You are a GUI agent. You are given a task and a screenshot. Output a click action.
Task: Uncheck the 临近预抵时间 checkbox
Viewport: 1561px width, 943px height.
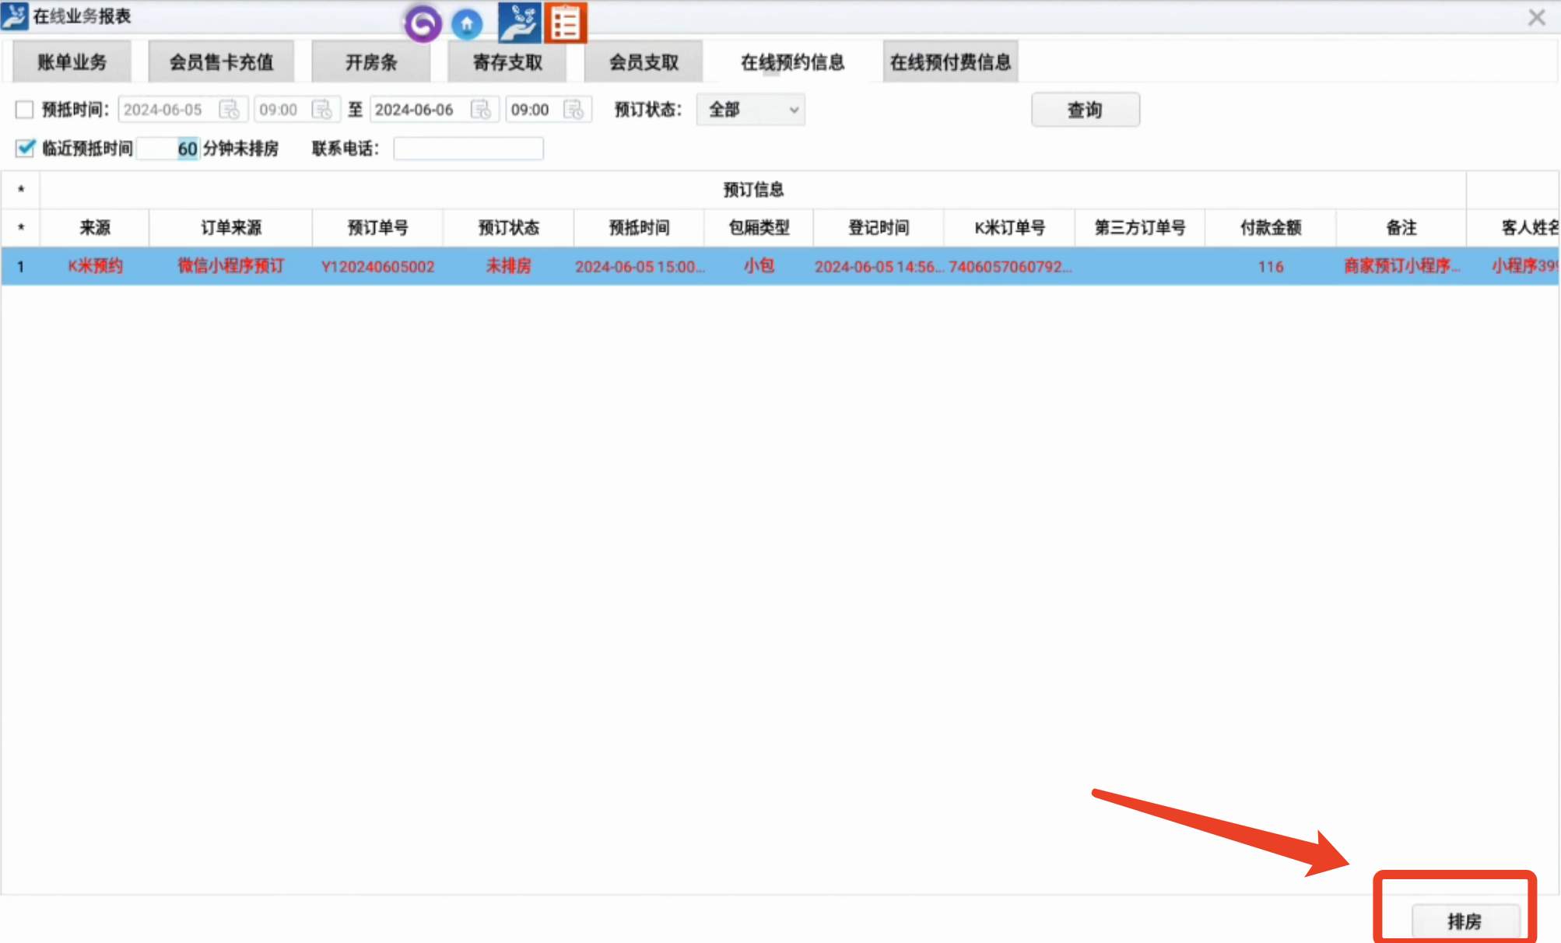click(x=25, y=148)
